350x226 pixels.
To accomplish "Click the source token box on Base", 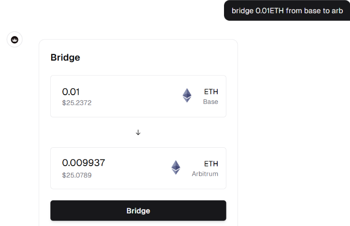I will [138, 96].
